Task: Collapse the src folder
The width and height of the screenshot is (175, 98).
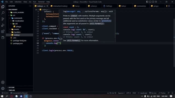Action: (19, 15)
